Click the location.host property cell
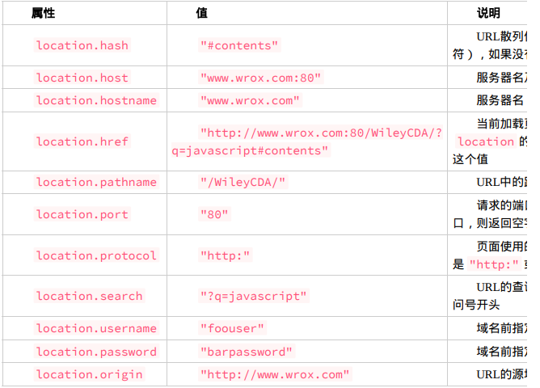540x388 pixels. click(82, 78)
